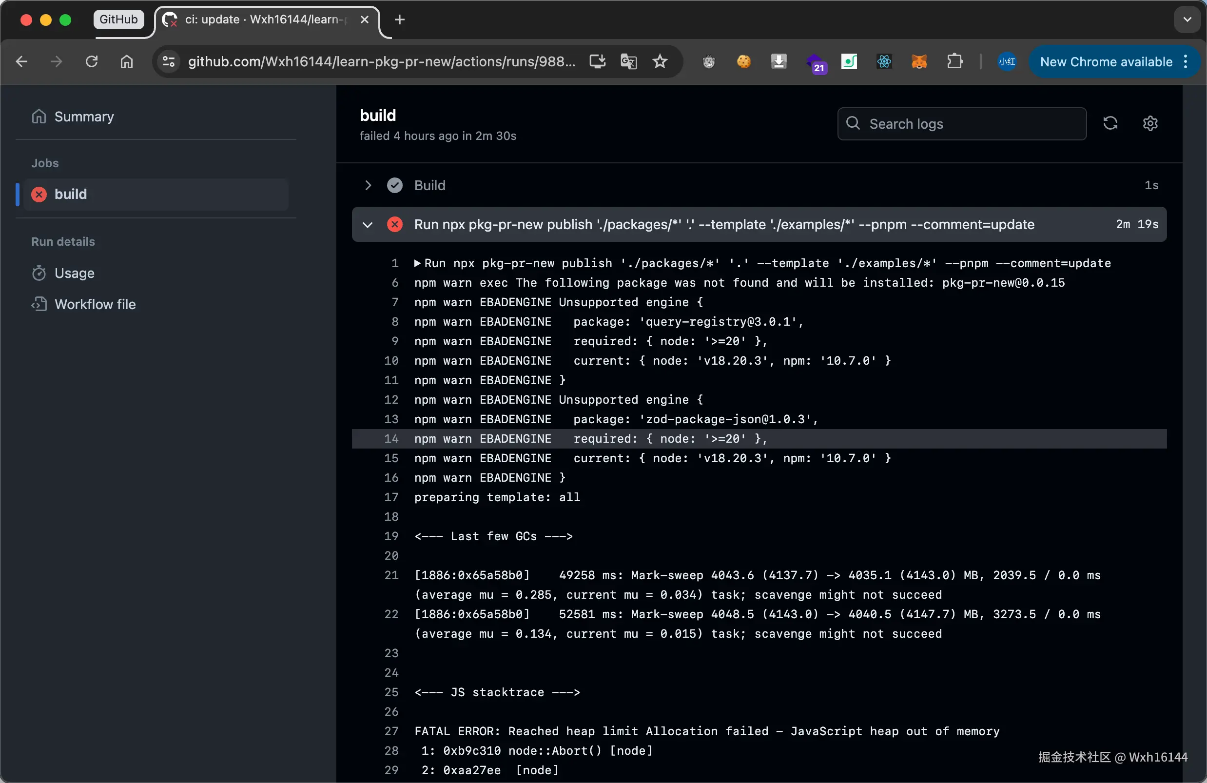Reload the page with the refresh button
The height and width of the screenshot is (783, 1207).
pyautogui.click(x=91, y=62)
